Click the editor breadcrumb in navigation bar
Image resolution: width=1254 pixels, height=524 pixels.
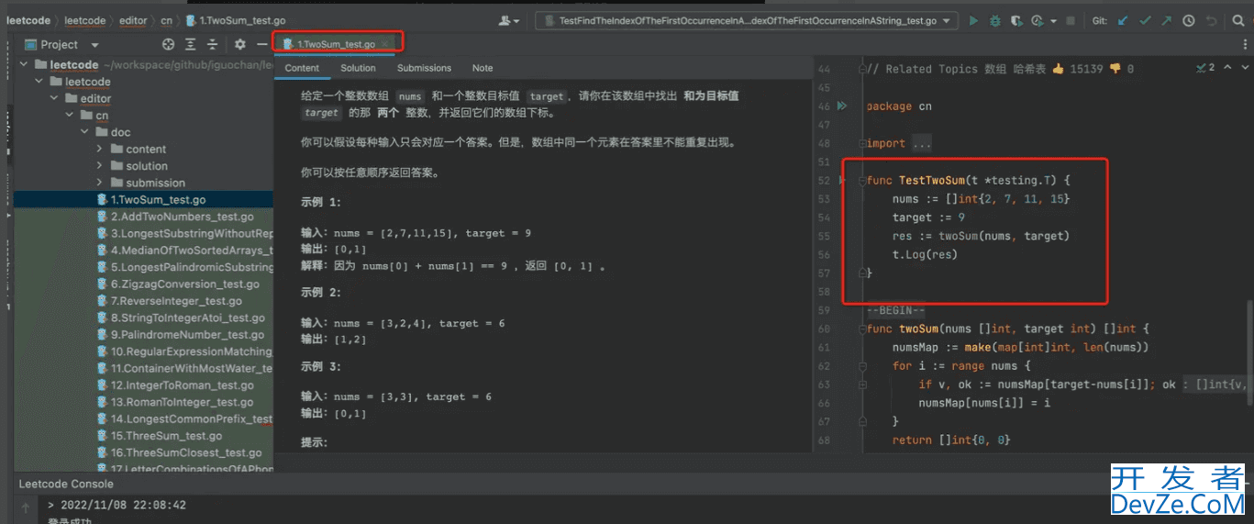click(x=133, y=20)
